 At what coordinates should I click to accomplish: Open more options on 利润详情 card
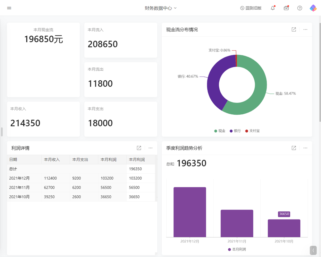pos(150,148)
